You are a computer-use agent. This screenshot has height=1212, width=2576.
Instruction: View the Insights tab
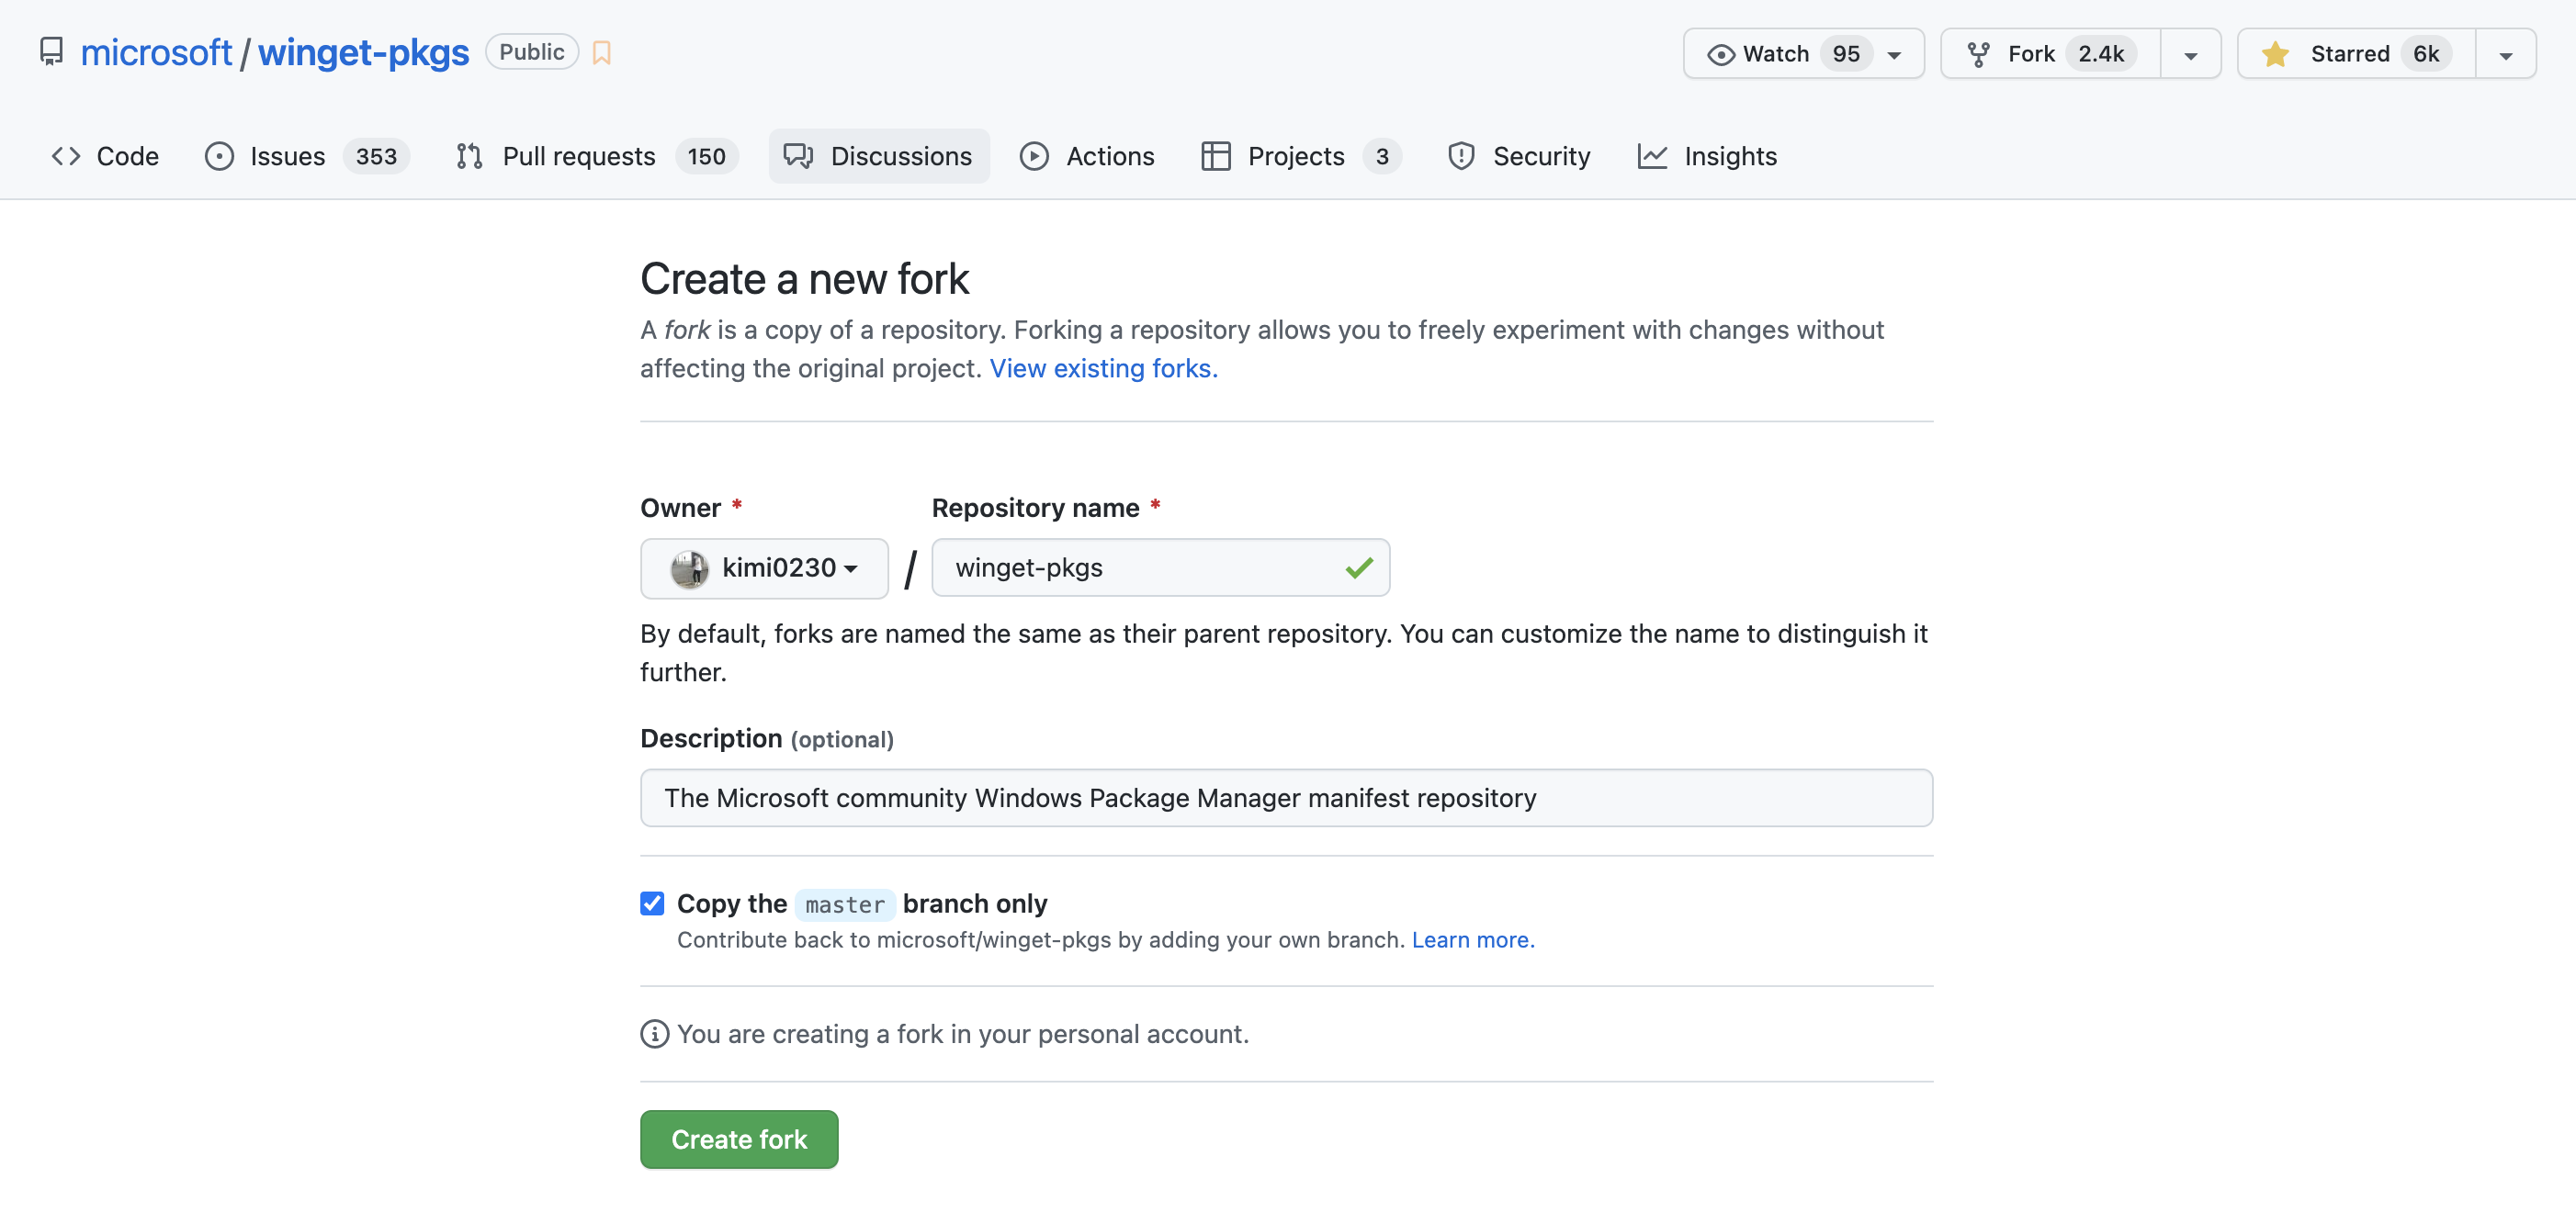1707,156
